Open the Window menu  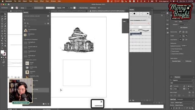(53, 1)
